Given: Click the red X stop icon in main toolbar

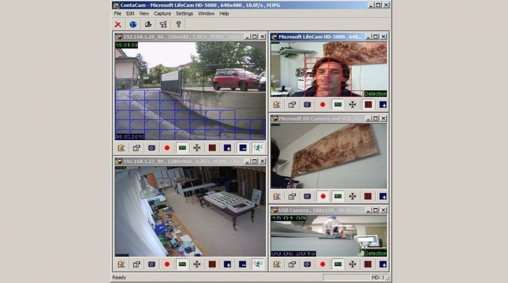Looking at the screenshot, I should [x=118, y=24].
